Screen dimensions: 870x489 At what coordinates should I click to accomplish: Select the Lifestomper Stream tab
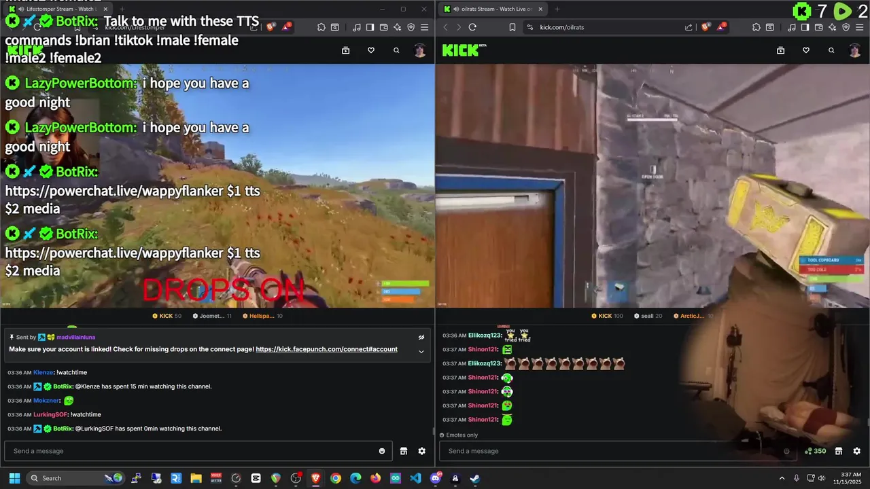click(x=58, y=9)
